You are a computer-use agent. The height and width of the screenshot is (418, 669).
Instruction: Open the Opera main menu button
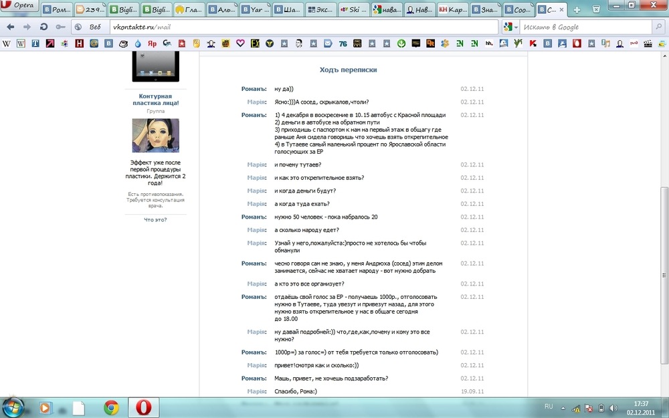click(x=20, y=5)
